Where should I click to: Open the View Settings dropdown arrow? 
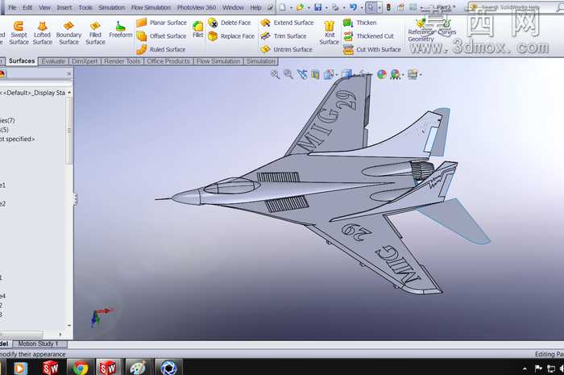421,75
